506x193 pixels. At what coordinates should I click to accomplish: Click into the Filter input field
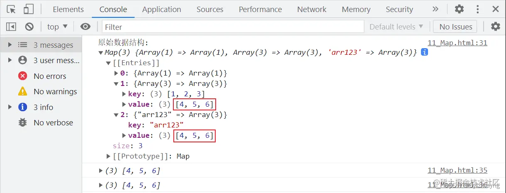point(233,27)
